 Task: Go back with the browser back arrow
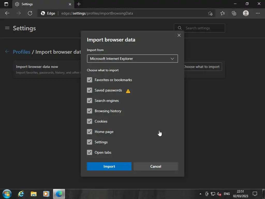7,13
